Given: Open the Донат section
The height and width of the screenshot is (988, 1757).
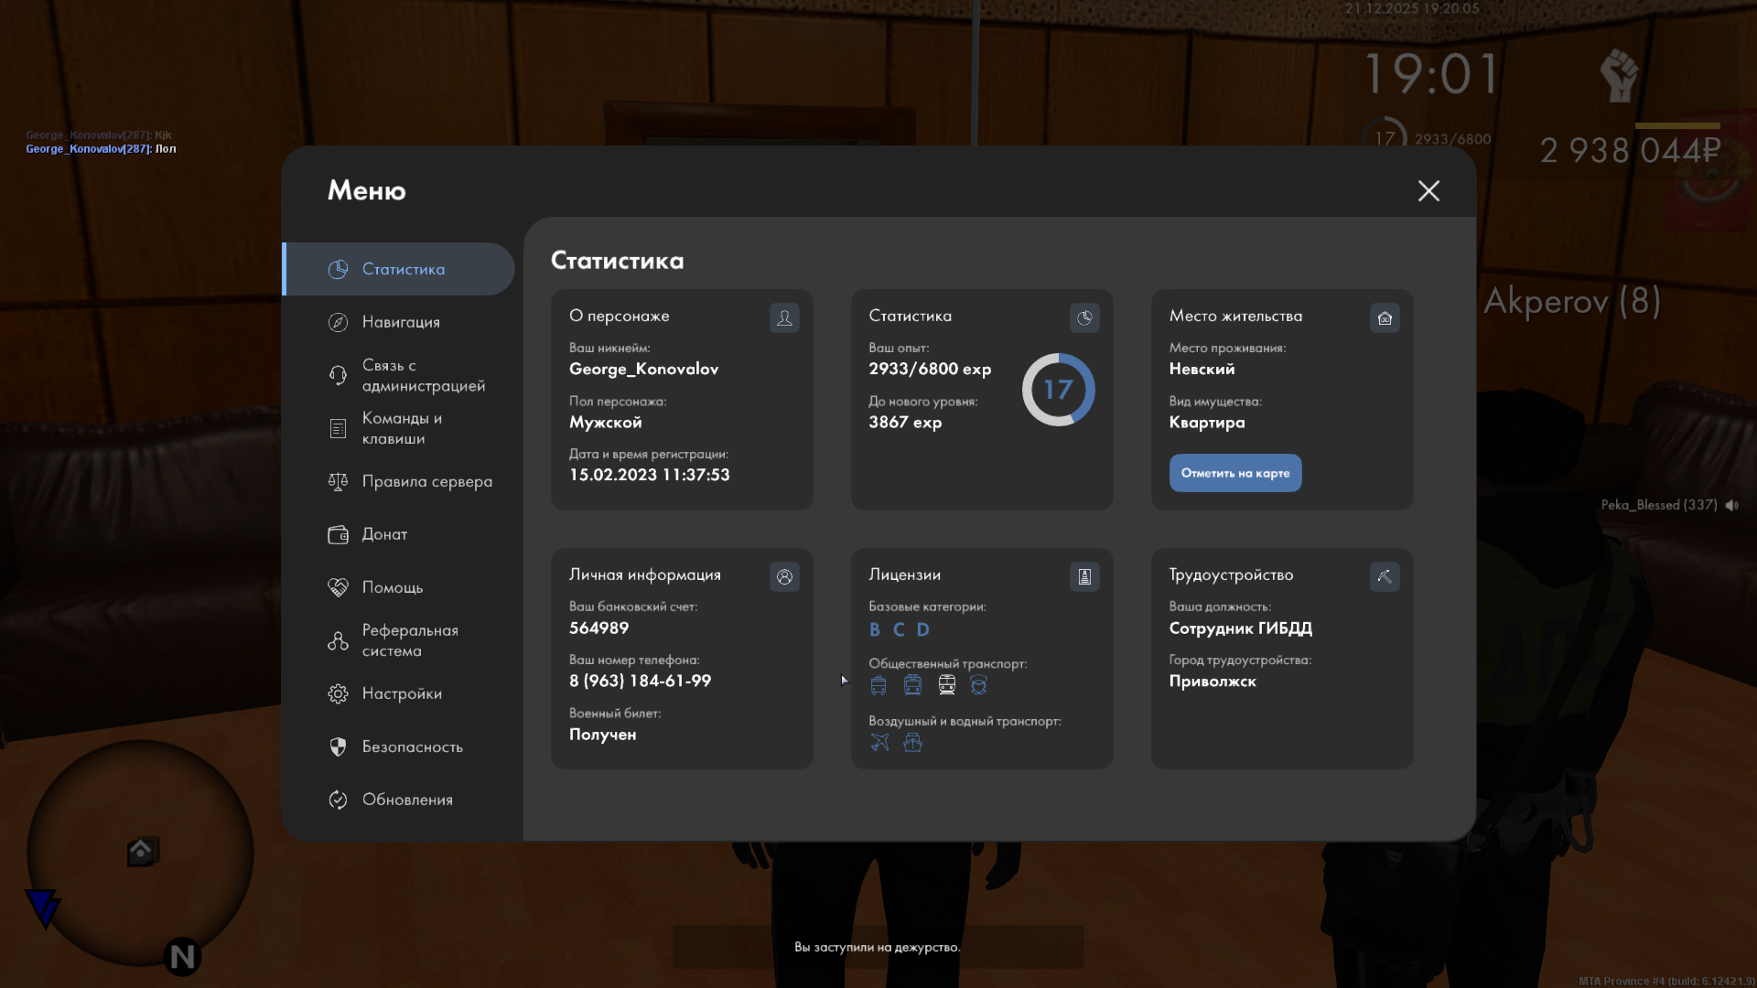Looking at the screenshot, I should click(x=384, y=534).
